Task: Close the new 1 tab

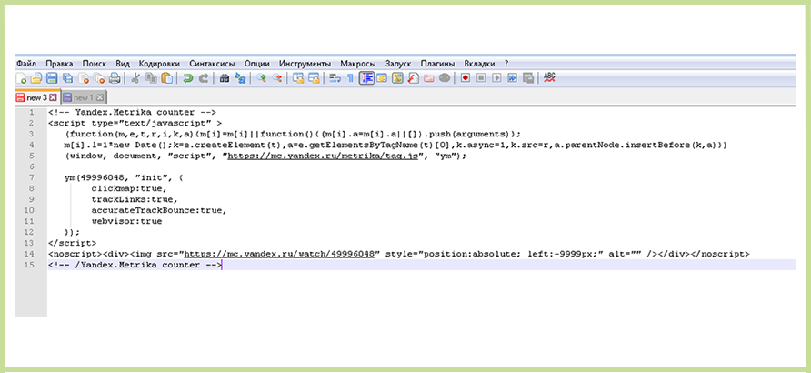Action: (100, 97)
